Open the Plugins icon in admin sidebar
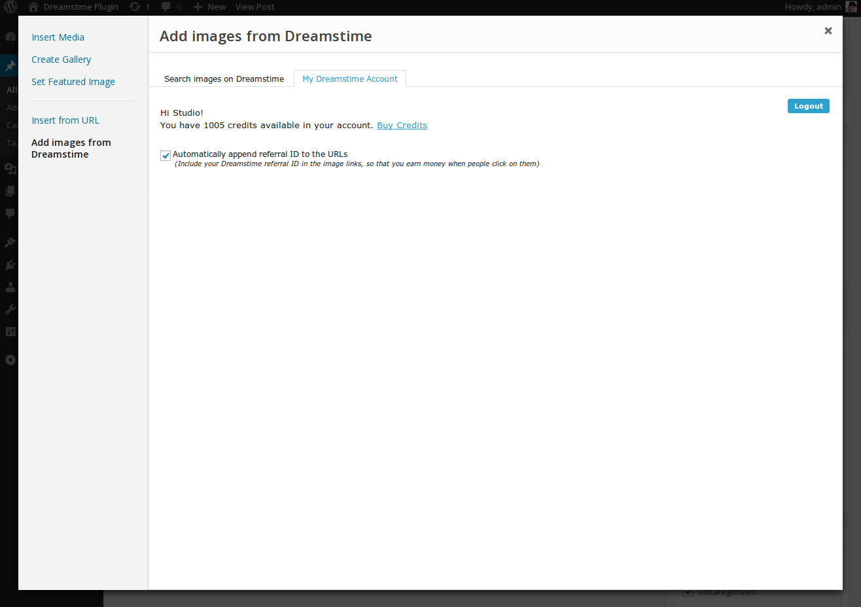 [x=10, y=265]
